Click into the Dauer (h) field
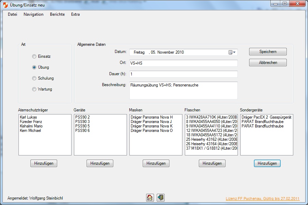Image resolution: width=308 pixels, height=205 pixels. [x=183, y=74]
